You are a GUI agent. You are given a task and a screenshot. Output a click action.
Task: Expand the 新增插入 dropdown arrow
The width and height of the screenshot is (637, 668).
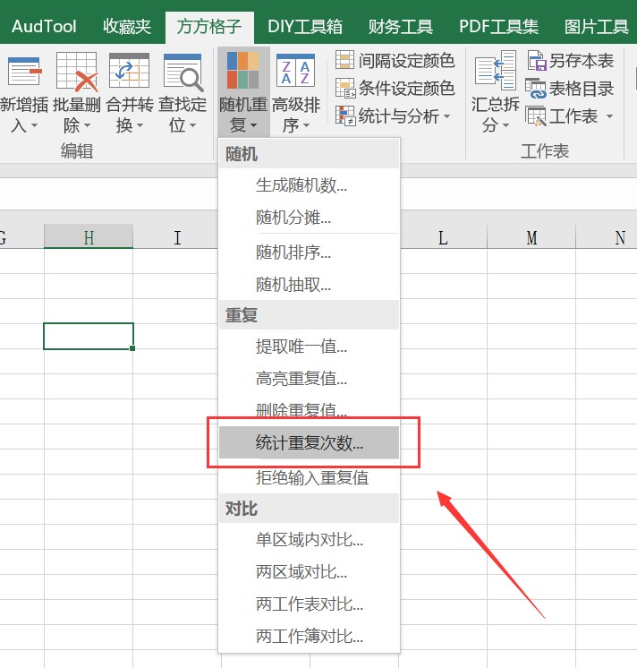(x=35, y=125)
